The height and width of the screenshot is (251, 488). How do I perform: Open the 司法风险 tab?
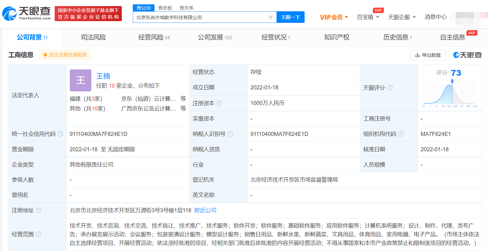(x=93, y=37)
